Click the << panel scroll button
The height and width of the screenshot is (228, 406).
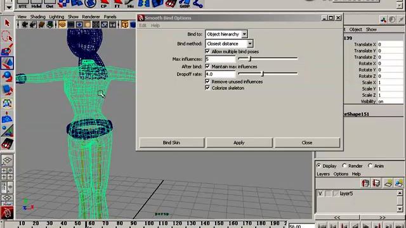click(337, 217)
